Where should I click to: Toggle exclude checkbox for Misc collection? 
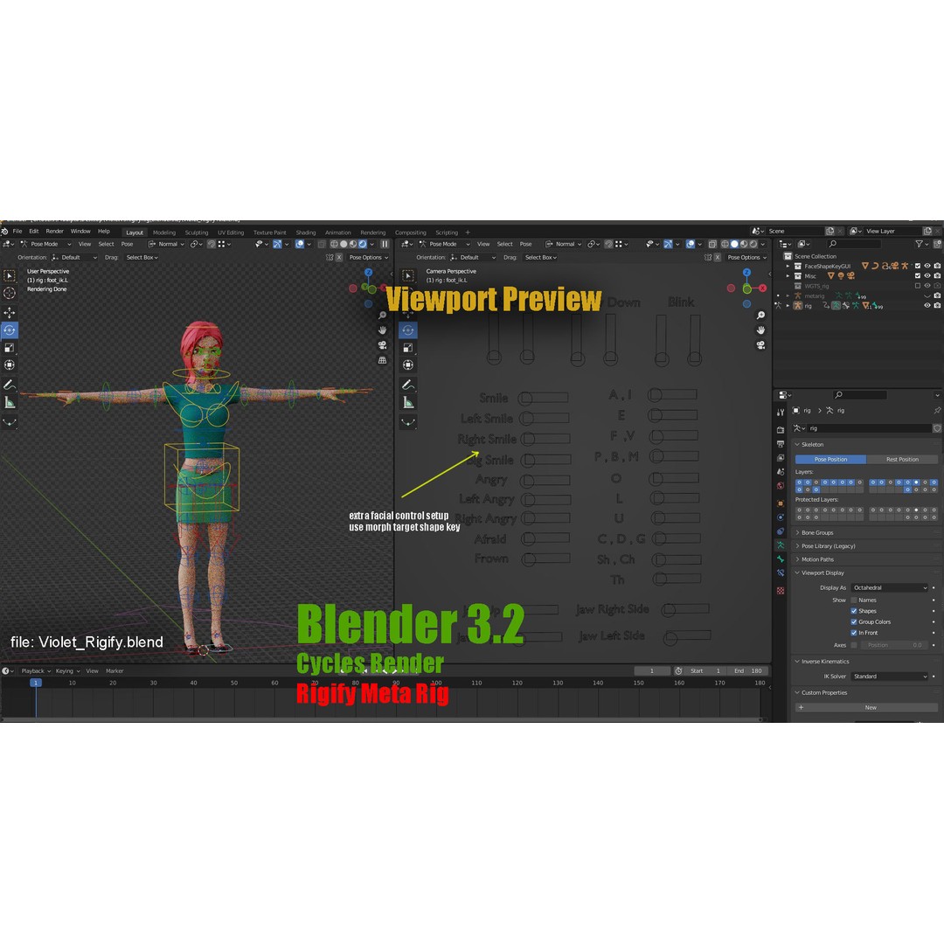click(x=918, y=275)
